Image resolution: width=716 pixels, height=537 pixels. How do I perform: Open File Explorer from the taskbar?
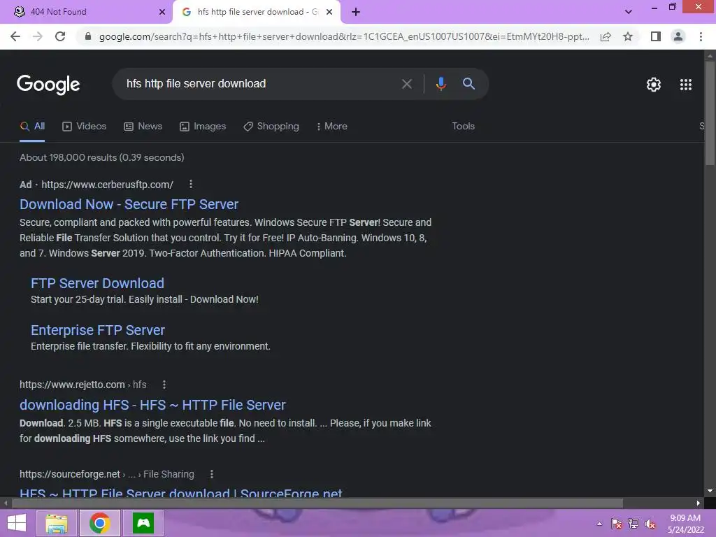57,523
